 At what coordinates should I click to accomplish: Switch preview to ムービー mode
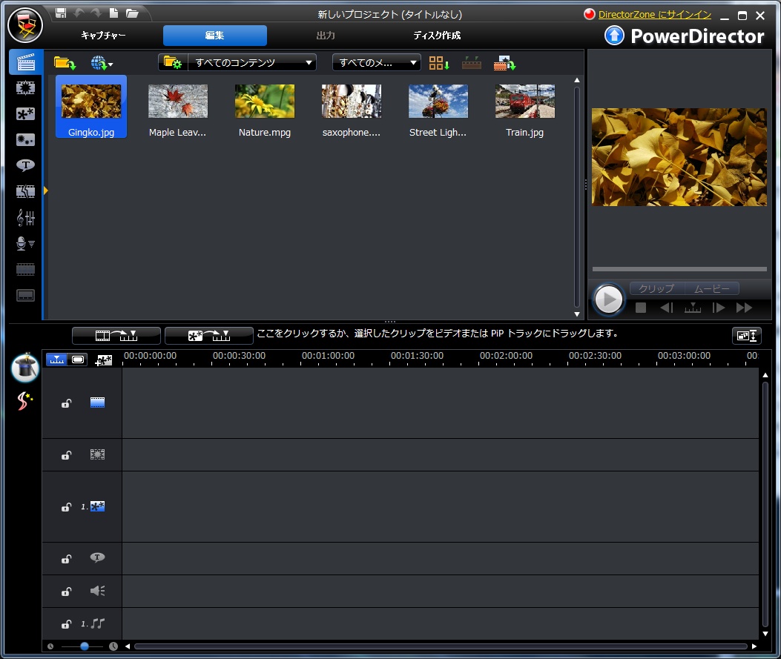point(712,288)
